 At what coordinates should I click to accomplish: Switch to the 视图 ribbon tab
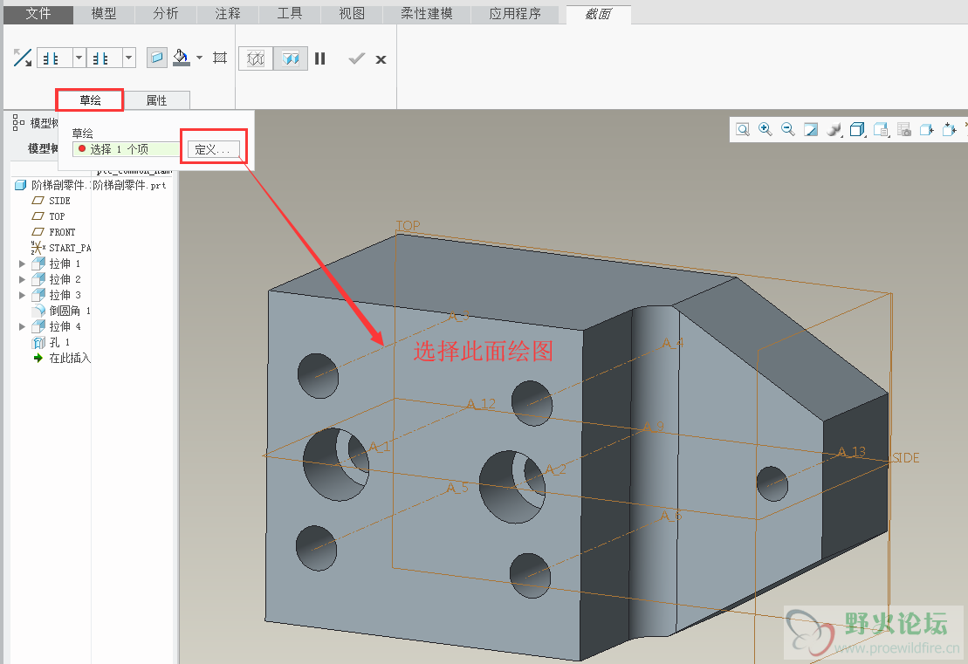click(352, 14)
